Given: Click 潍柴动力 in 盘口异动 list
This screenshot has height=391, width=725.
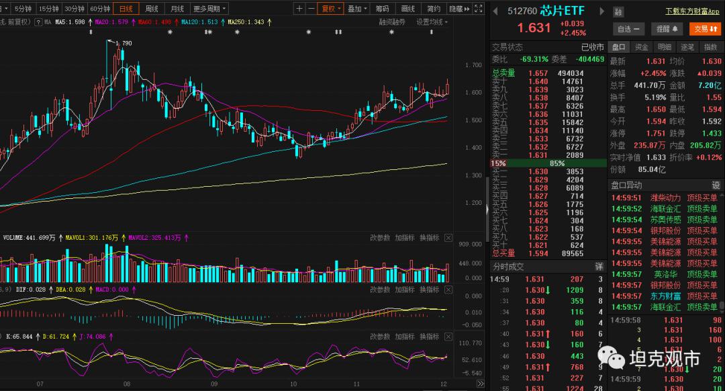Looking at the screenshot, I should pyautogui.click(x=665, y=198).
